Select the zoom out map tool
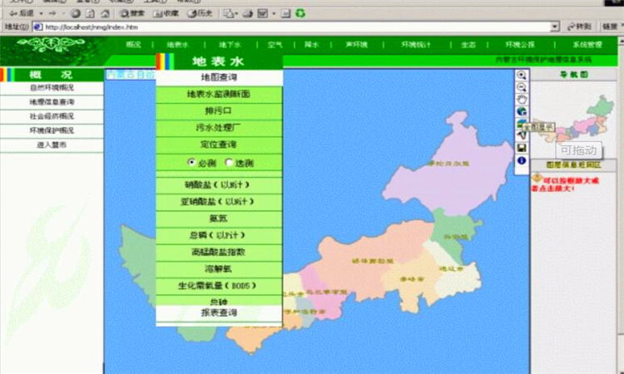The width and height of the screenshot is (624, 374). point(522,87)
